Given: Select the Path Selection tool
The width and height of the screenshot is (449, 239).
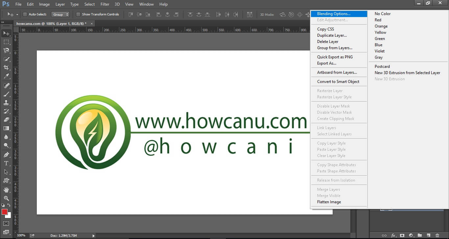Looking at the screenshot, I should (6, 172).
